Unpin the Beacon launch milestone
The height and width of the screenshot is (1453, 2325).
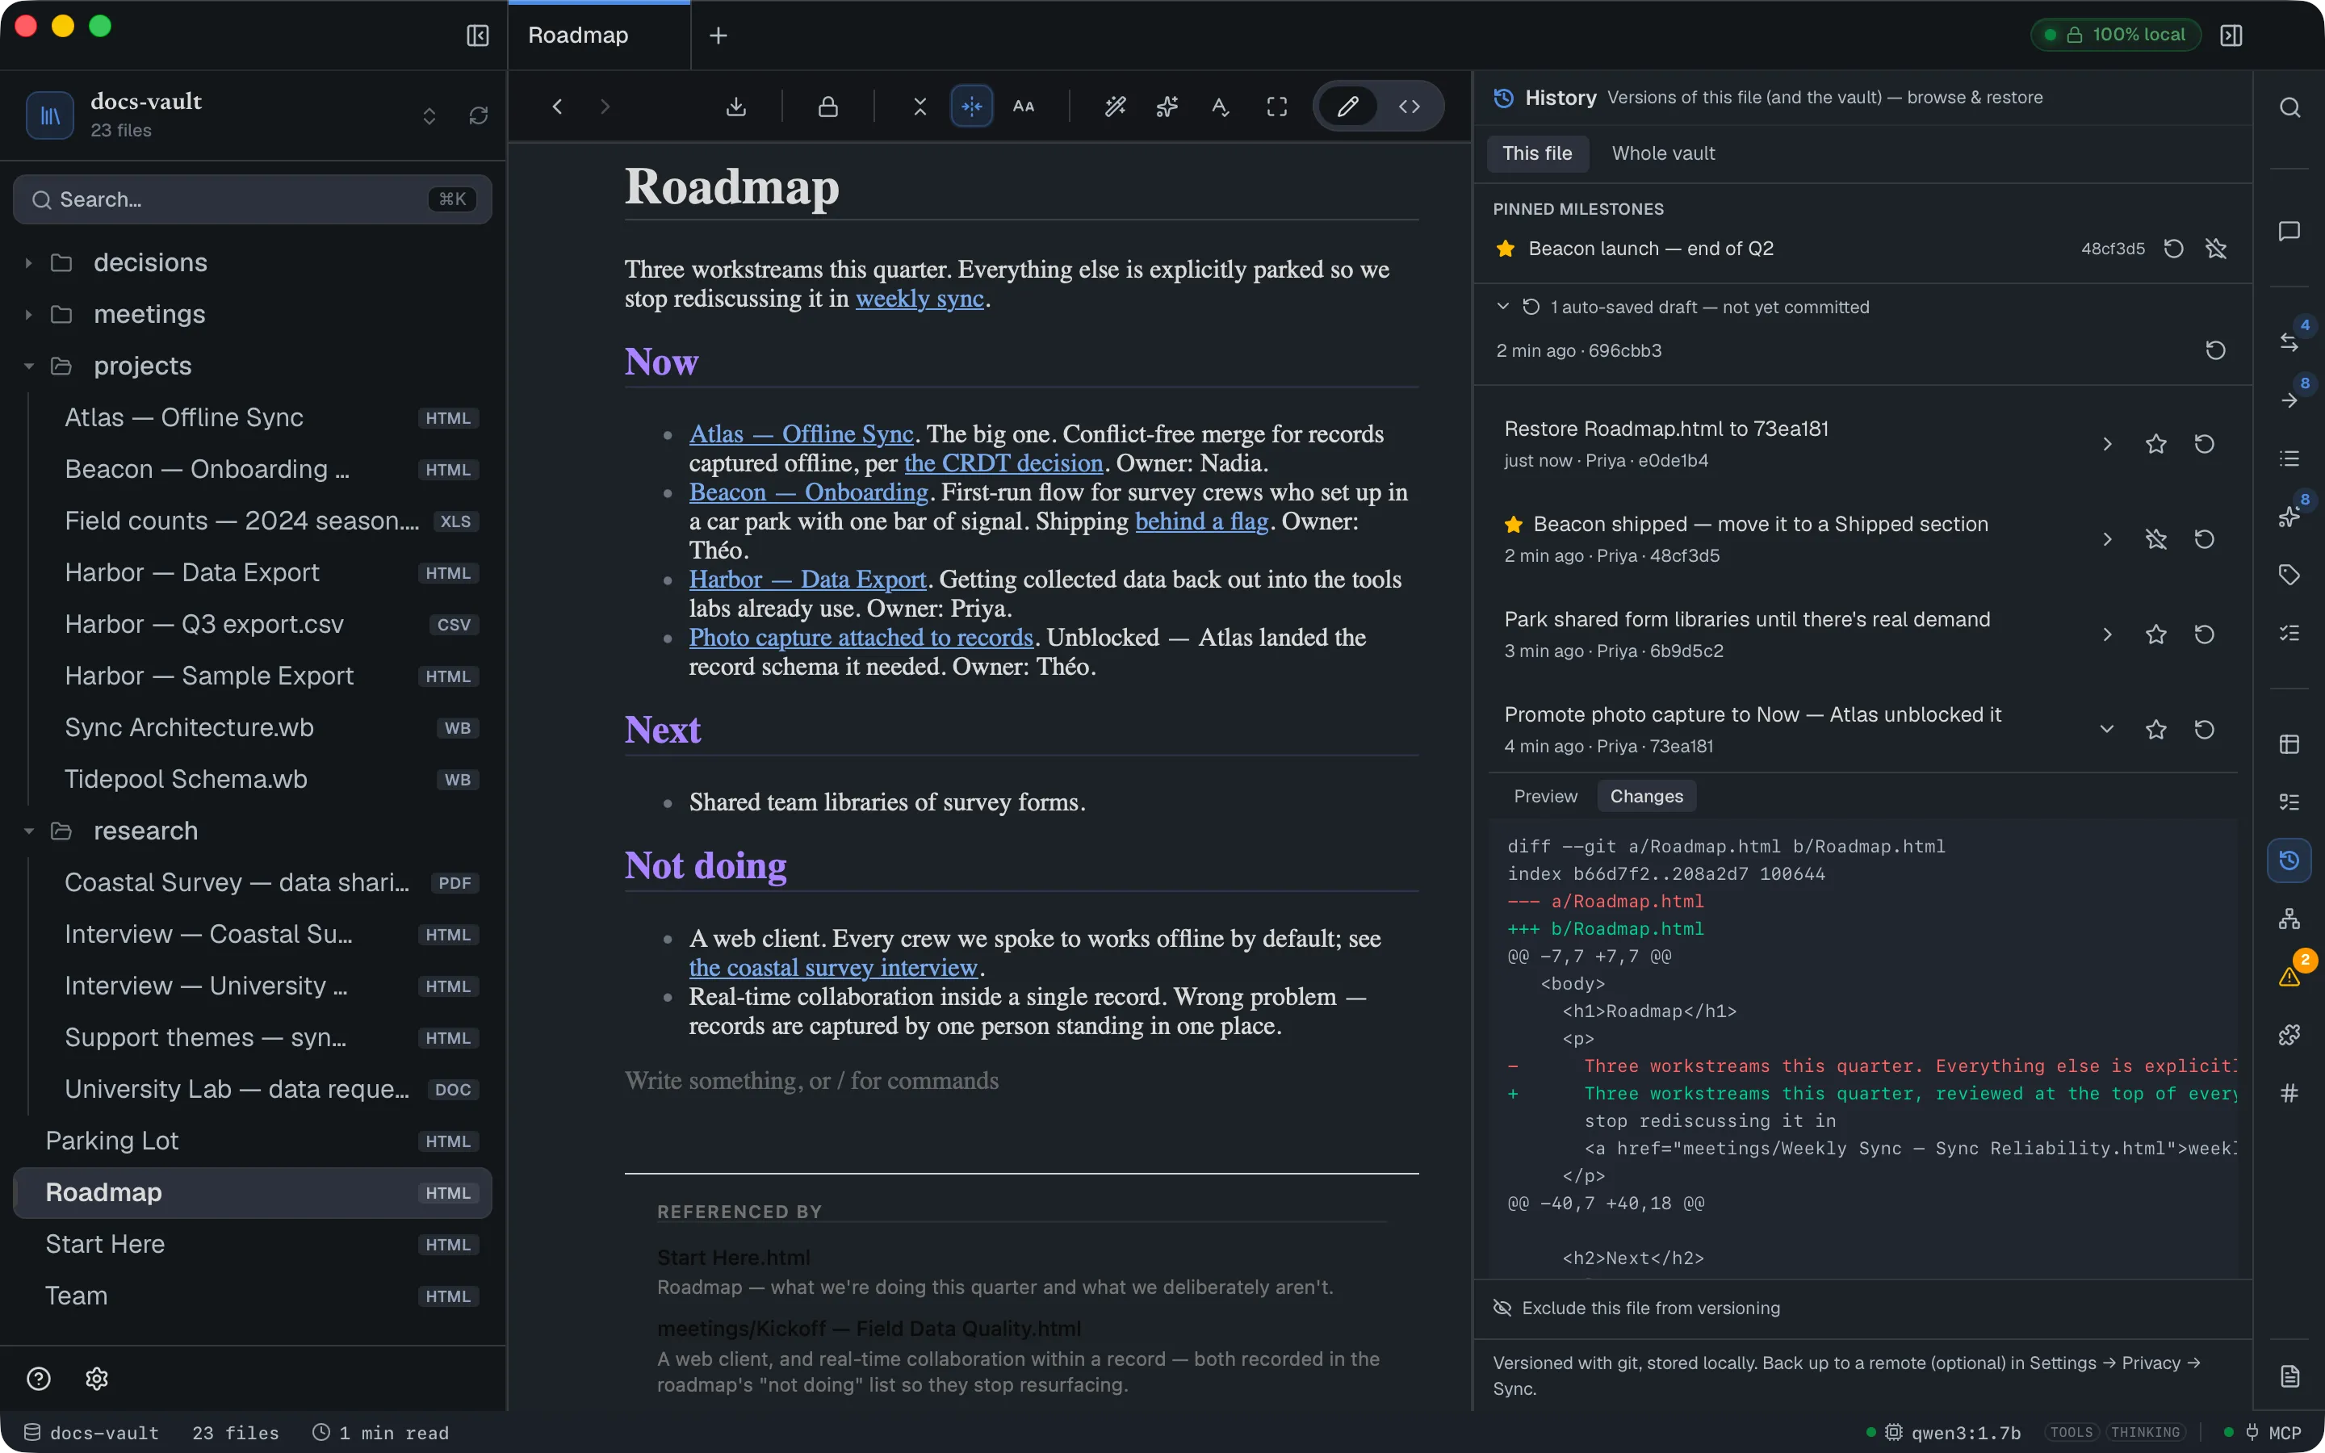[2217, 249]
